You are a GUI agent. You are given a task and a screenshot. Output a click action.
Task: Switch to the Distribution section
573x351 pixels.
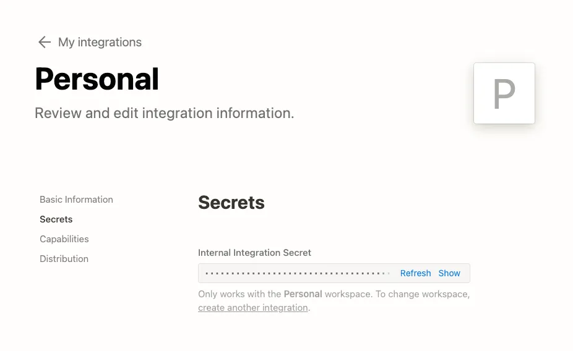pyautogui.click(x=64, y=259)
